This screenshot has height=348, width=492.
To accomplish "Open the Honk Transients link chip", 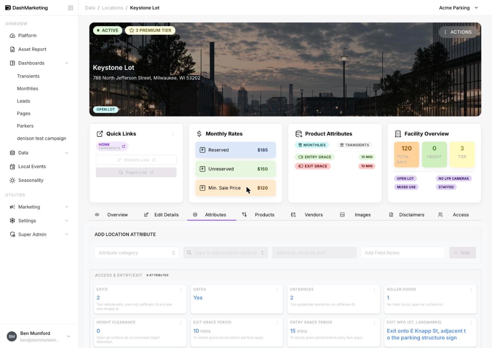I will click(112, 146).
